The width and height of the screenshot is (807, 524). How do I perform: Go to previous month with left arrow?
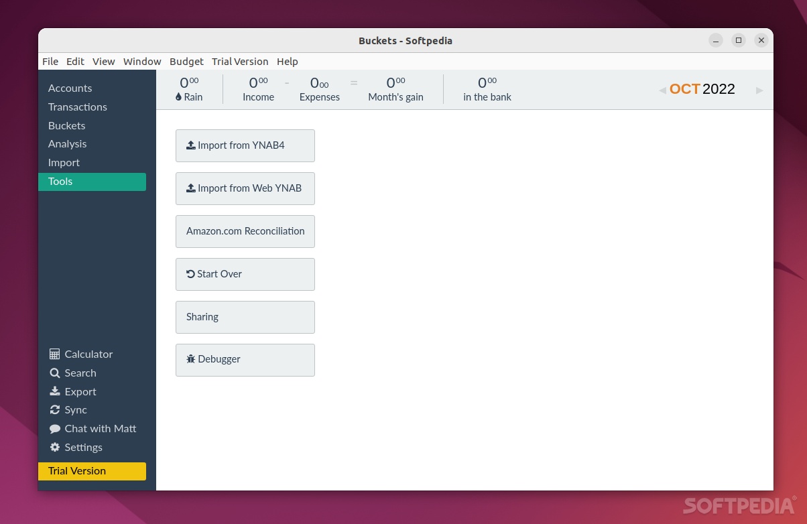(x=662, y=90)
